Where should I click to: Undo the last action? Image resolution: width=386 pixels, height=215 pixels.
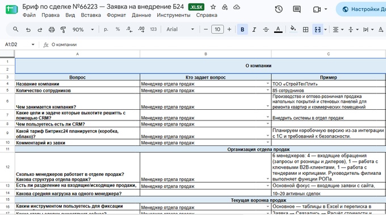pyautogui.click(x=28, y=29)
